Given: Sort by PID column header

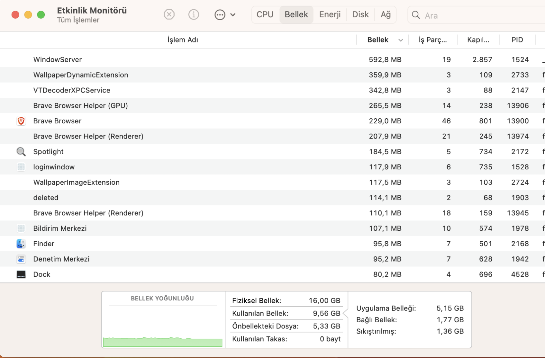Looking at the screenshot, I should tap(517, 40).
